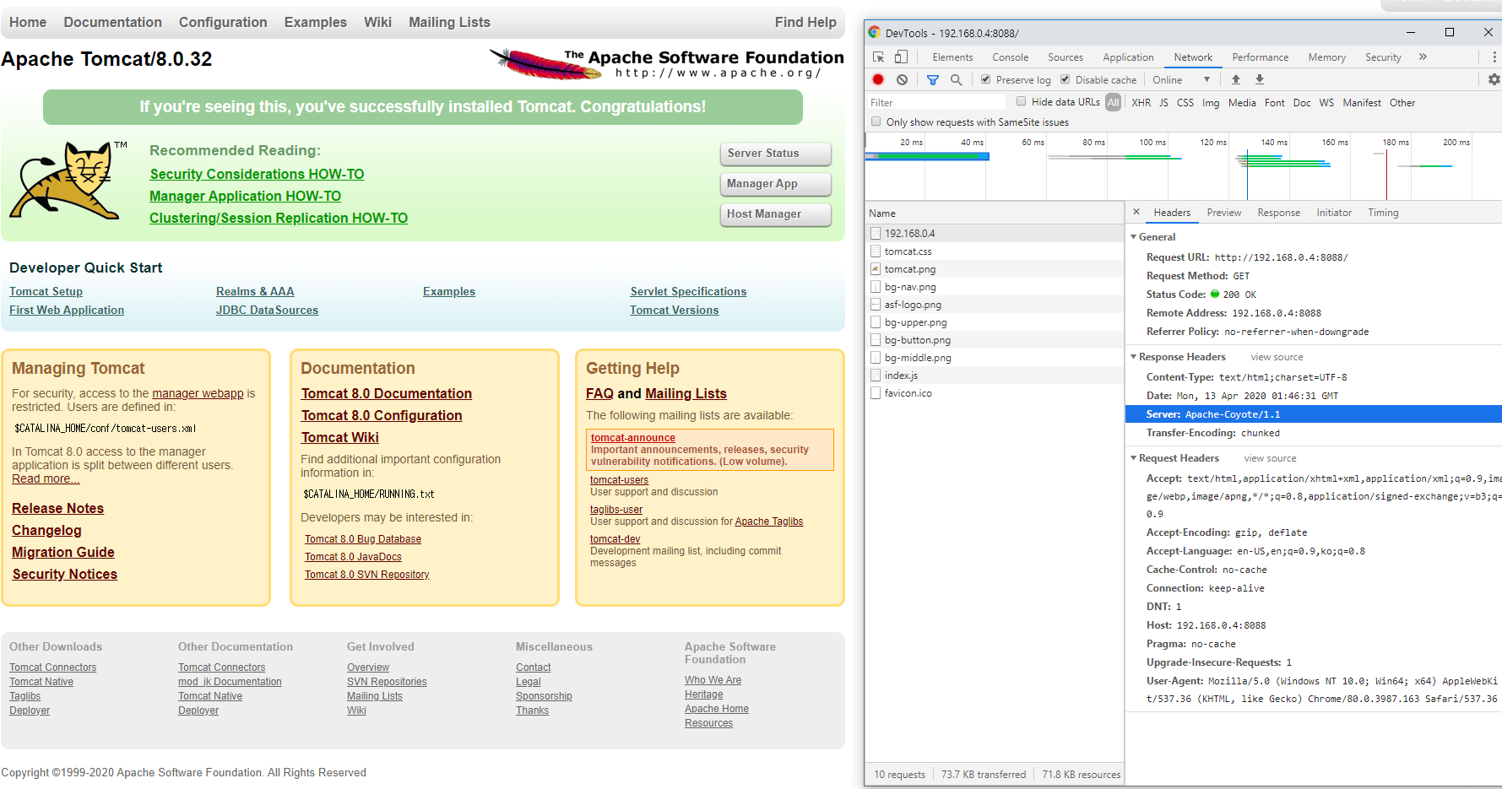Filter requests by Img type
Screen dimensions: 1502x789
(1211, 102)
